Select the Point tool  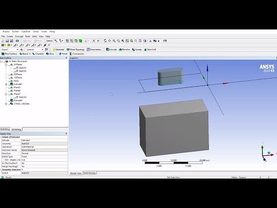click(x=63, y=54)
